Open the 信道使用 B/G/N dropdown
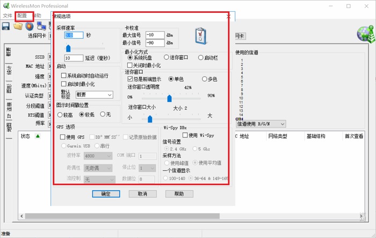 click(261, 124)
